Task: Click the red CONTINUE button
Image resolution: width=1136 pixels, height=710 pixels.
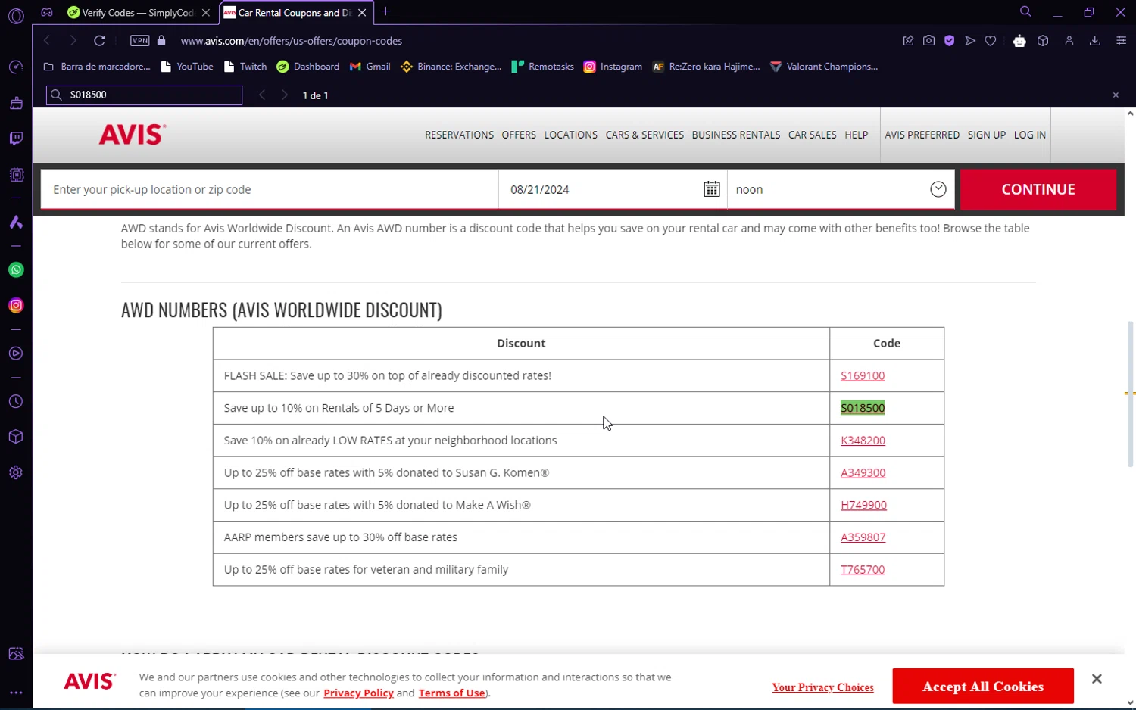Action: tap(1038, 189)
